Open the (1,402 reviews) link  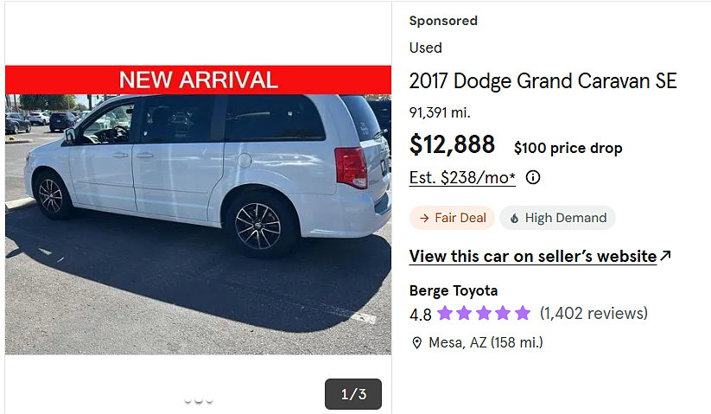tap(594, 313)
